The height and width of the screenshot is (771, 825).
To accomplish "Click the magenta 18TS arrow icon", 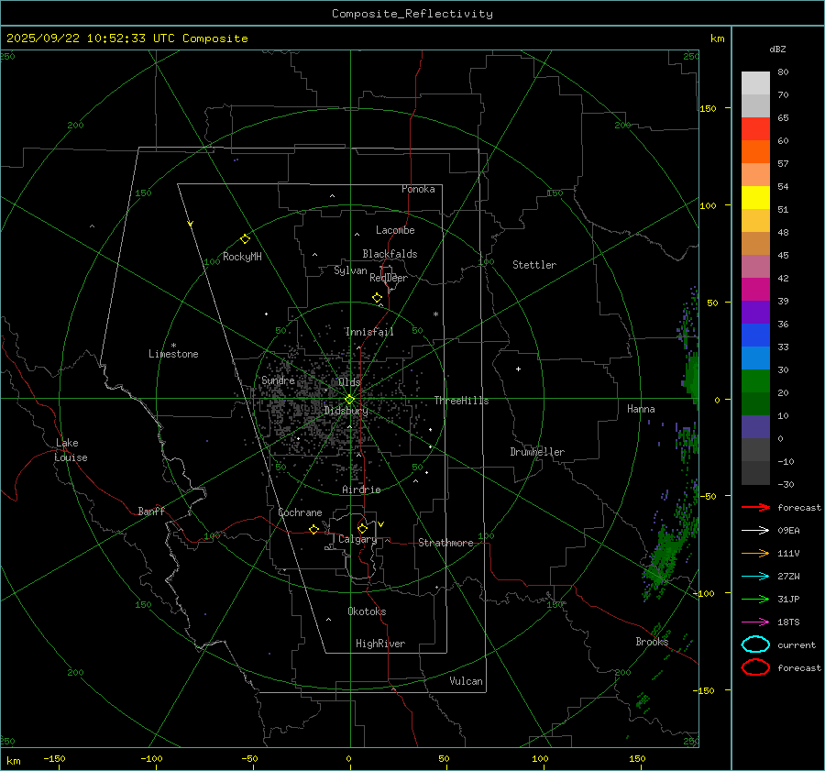I will click(x=755, y=622).
